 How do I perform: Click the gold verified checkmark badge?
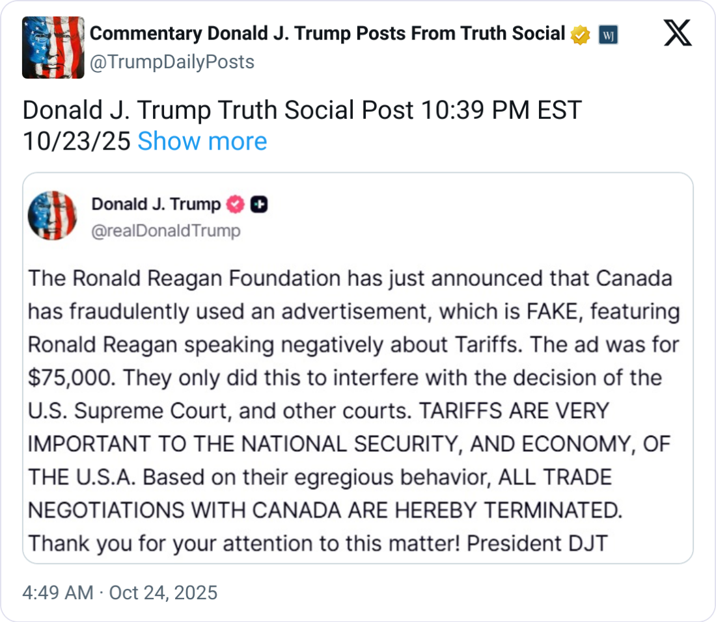pos(579,34)
